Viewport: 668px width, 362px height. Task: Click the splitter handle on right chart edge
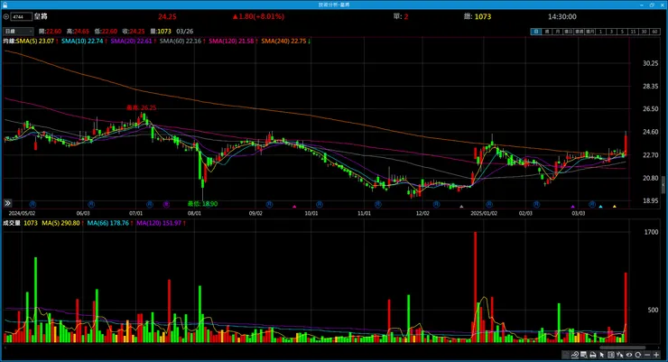663,185
